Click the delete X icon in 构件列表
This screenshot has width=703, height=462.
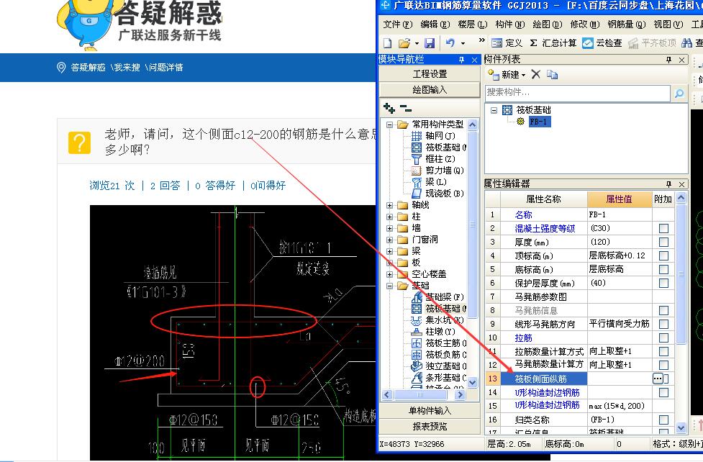click(x=536, y=74)
